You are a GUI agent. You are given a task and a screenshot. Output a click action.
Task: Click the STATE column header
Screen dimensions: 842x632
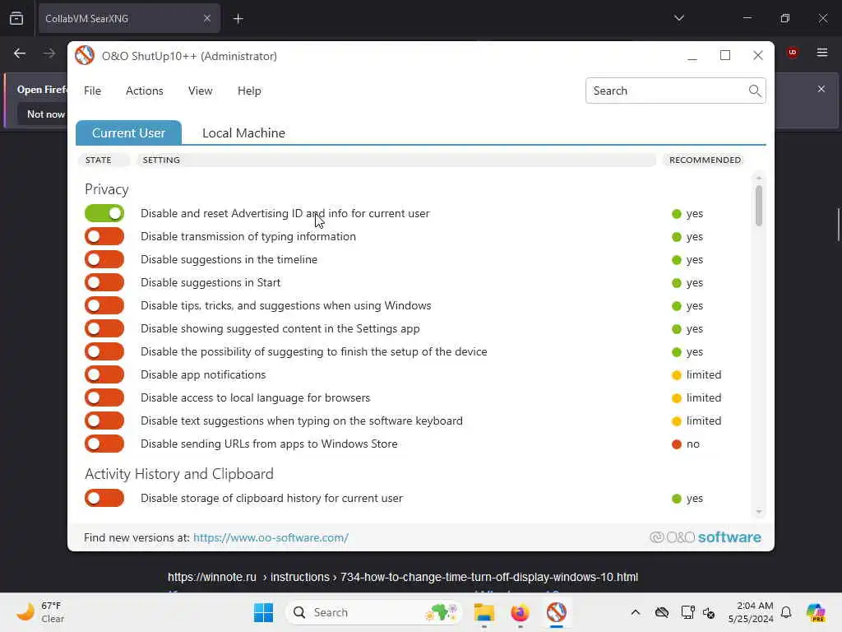(104, 160)
